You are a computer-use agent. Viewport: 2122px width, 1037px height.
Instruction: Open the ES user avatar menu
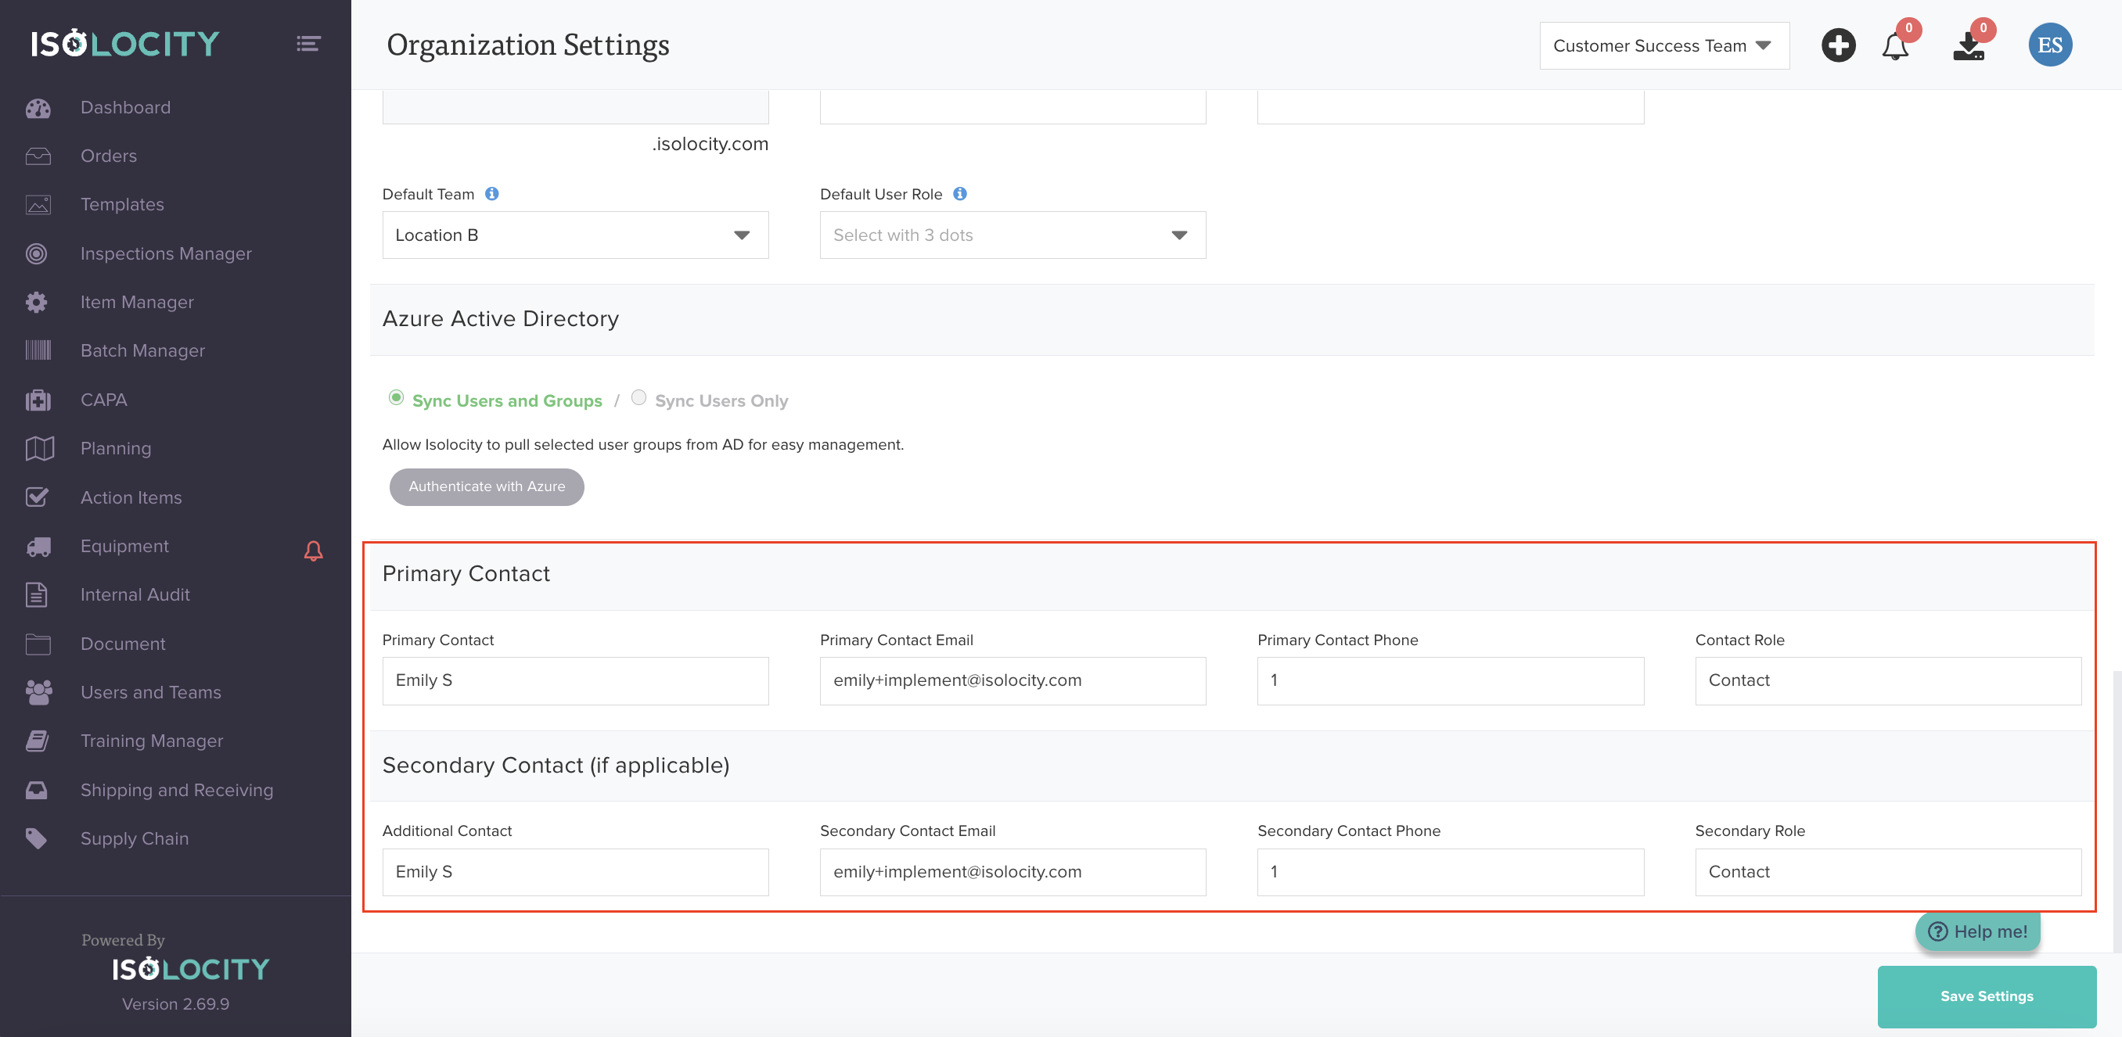point(2048,45)
